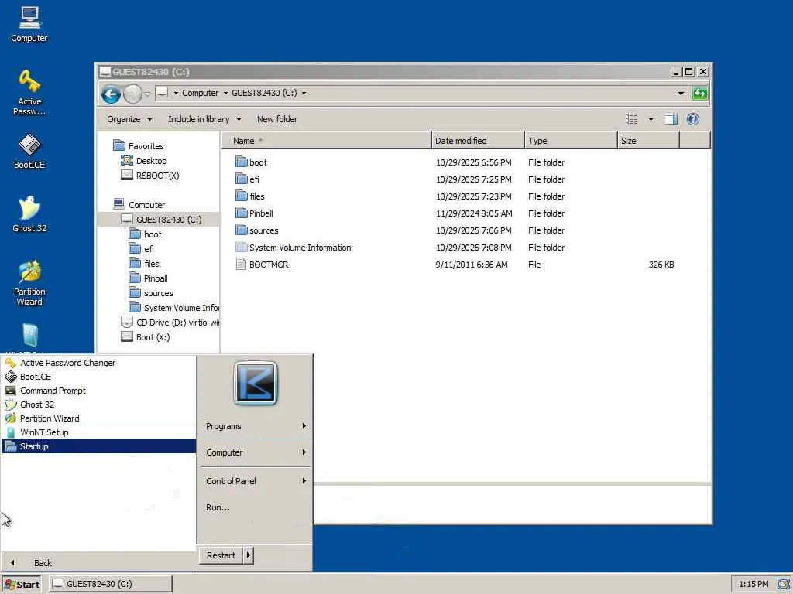Click the New folder button

276,119
